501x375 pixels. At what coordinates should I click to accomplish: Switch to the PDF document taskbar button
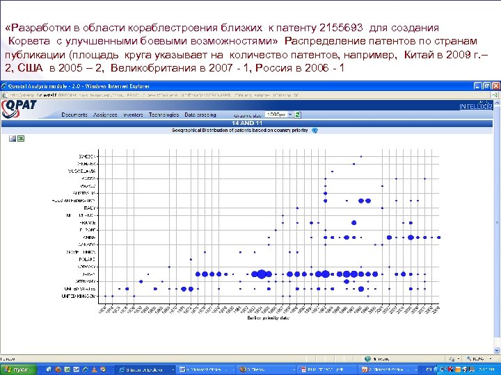[x=327, y=370]
